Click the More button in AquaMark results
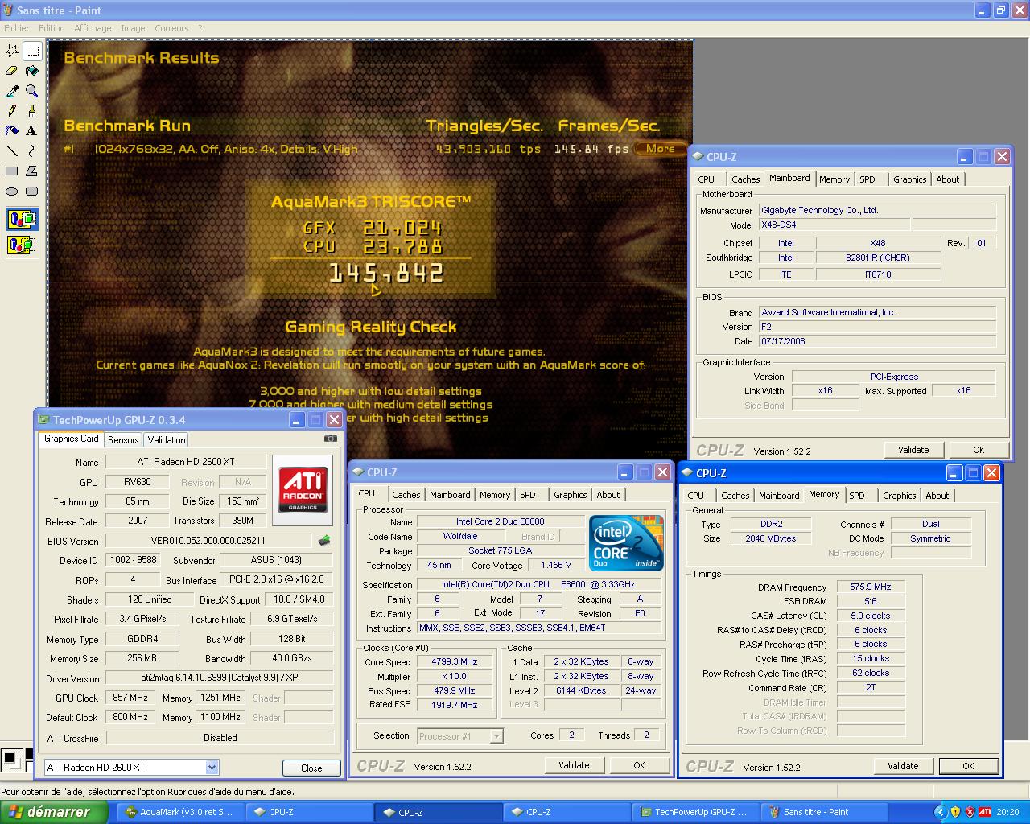Screen dimensions: 1030x824 point(660,149)
